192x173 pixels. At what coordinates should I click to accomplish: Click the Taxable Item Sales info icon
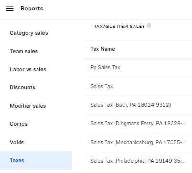point(149,26)
